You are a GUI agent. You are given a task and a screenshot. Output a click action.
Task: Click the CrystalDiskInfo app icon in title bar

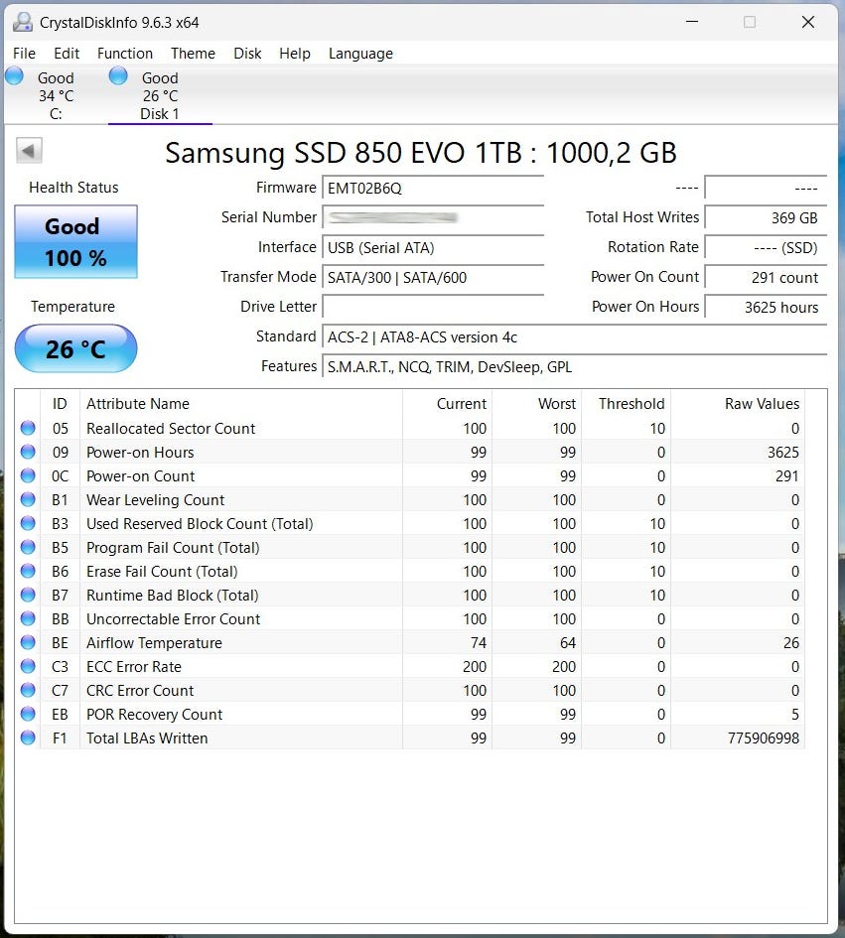point(23,22)
